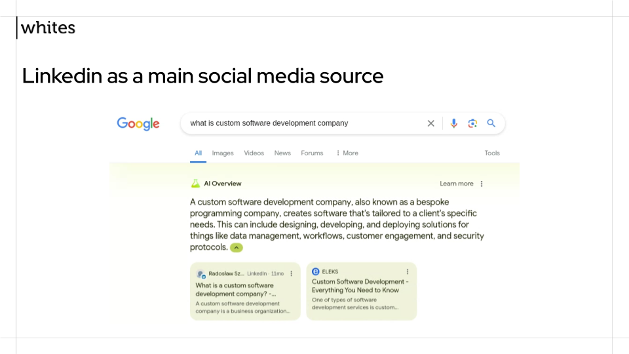Click 'A custom software development company is' snippet
Screen dimensions: 629x354
[x=242, y=307]
